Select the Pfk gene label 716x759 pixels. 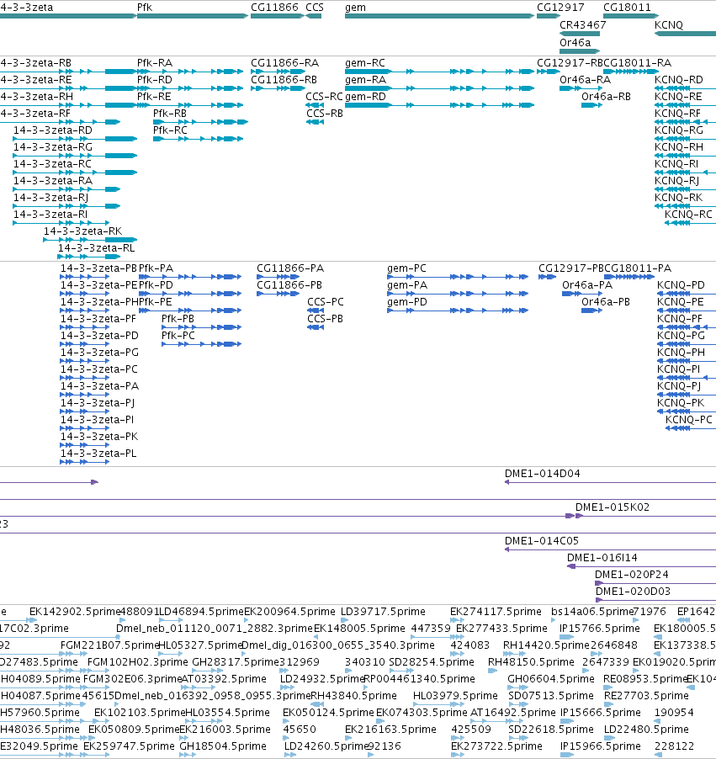coord(144,8)
